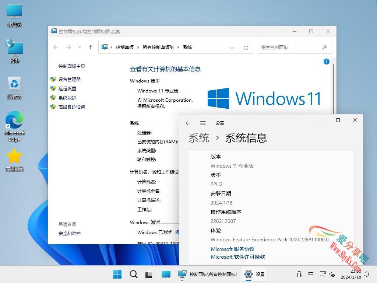Expand the address bar history dropdown
Image resolution: width=377 pixels, height=283 pixels.
click(x=232, y=48)
